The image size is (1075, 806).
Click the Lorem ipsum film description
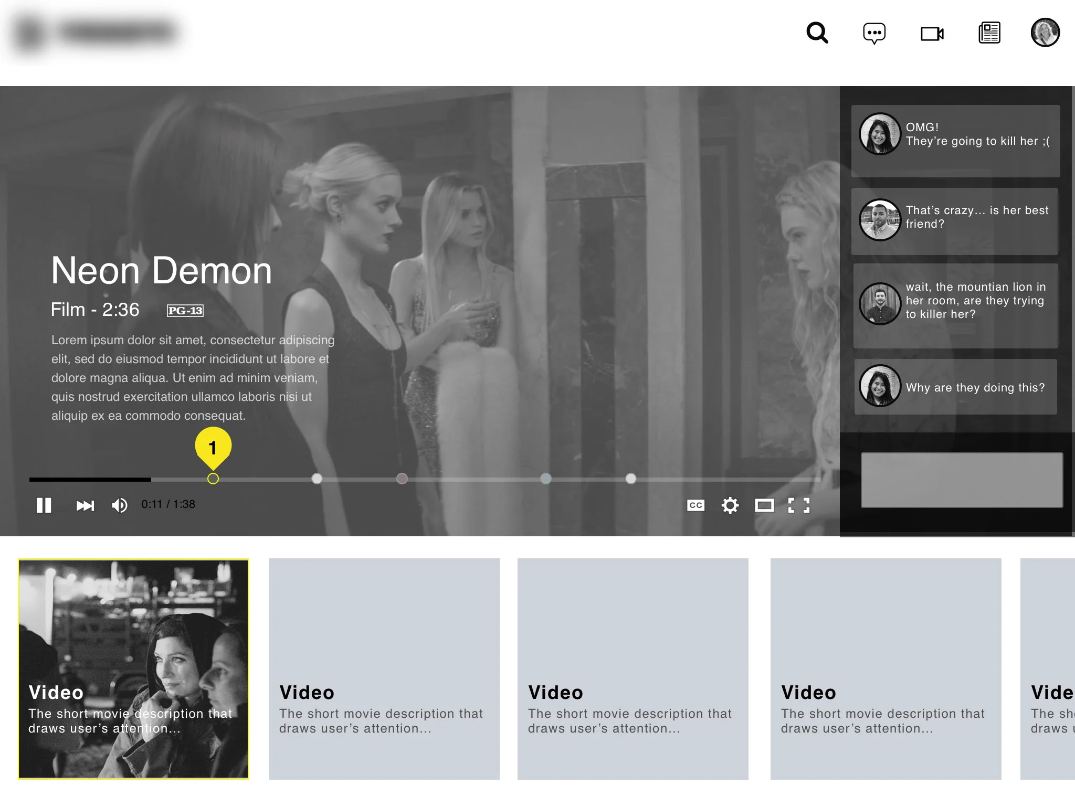click(x=193, y=378)
